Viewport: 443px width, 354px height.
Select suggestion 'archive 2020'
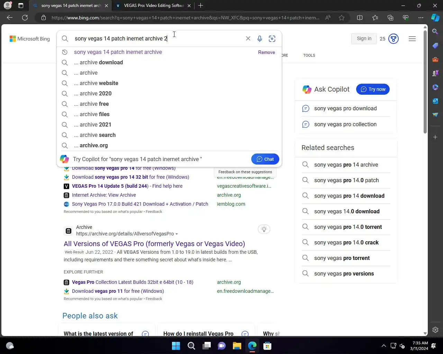(x=169, y=94)
